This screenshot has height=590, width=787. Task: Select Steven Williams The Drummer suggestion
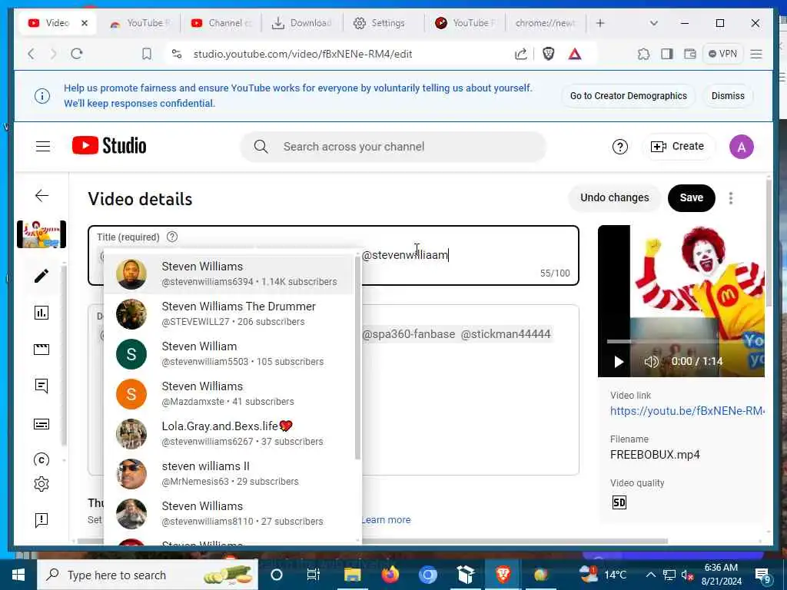(x=229, y=314)
